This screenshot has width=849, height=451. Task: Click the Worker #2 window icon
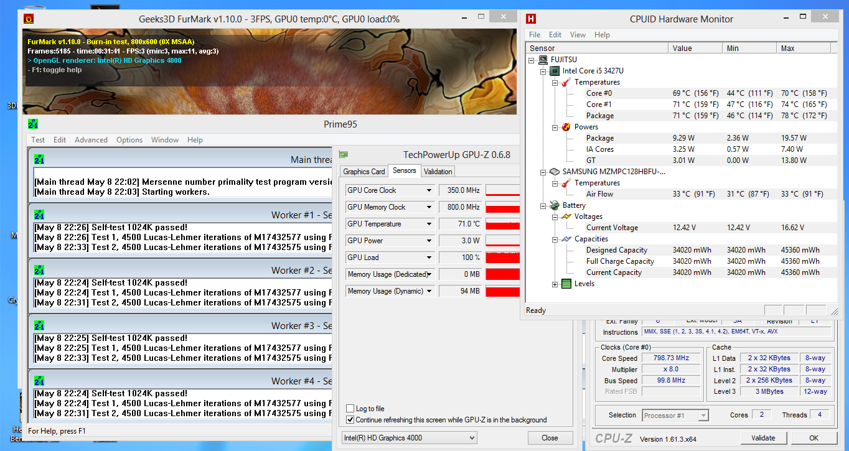pyautogui.click(x=39, y=271)
